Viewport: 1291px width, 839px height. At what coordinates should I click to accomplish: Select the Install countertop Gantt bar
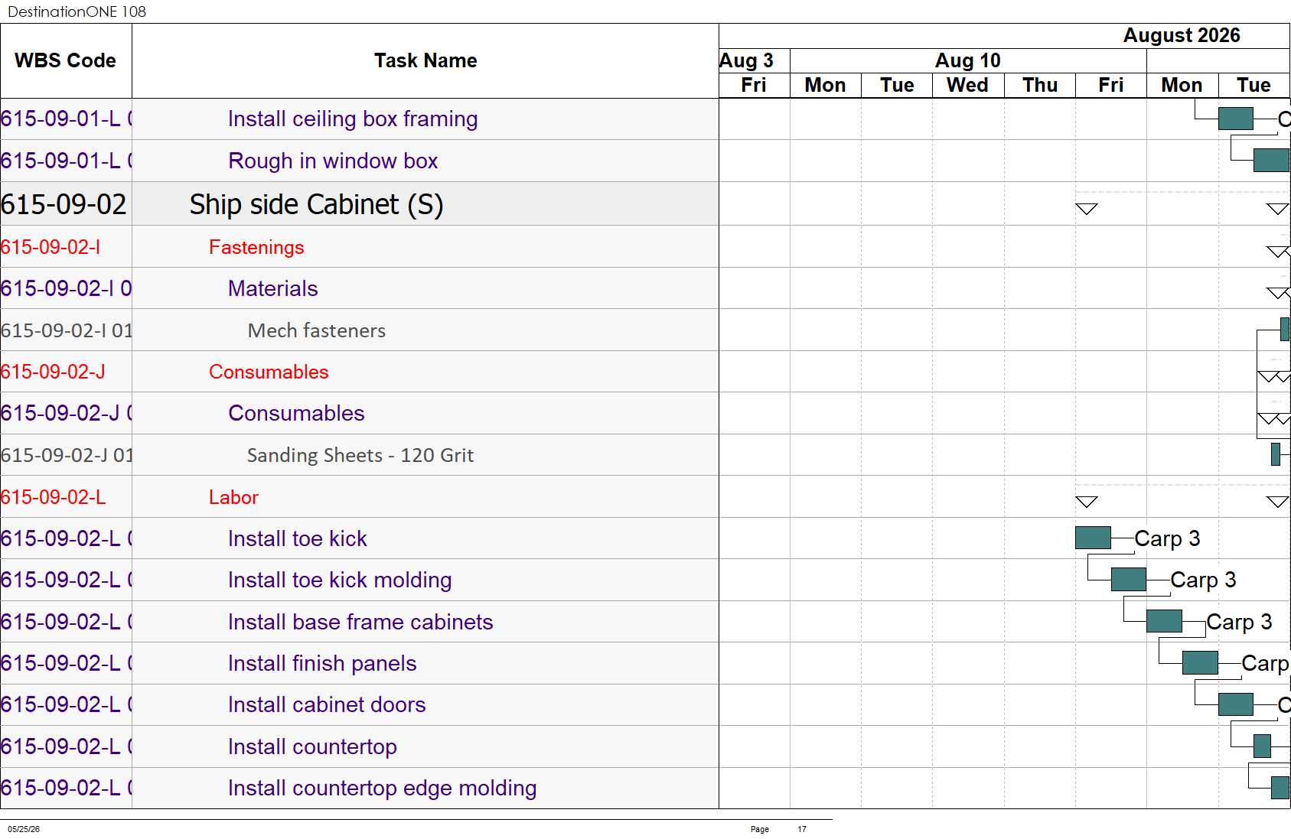(1262, 746)
